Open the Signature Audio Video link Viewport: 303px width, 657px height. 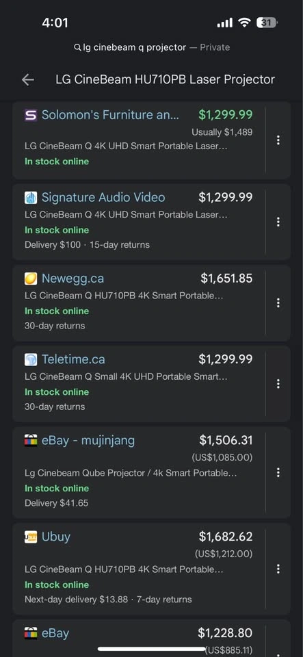pyautogui.click(x=103, y=197)
